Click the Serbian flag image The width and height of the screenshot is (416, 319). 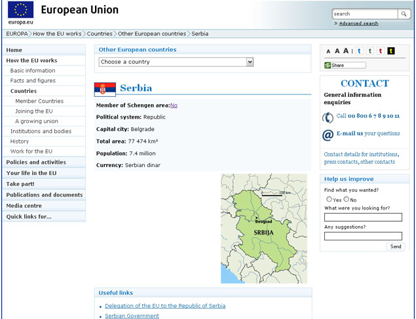[x=105, y=89]
